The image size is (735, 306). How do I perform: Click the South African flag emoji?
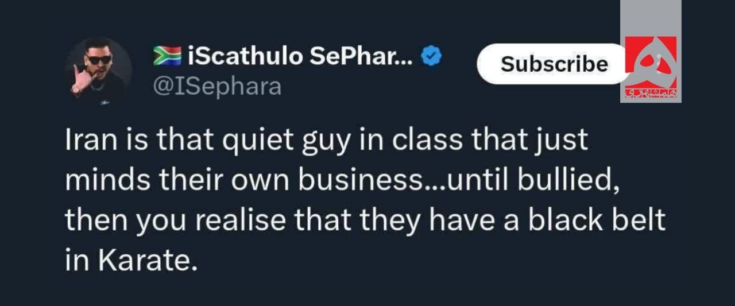[167, 56]
